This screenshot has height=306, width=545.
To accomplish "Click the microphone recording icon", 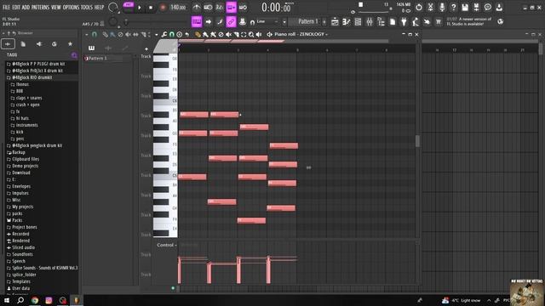I will coord(442,7).
